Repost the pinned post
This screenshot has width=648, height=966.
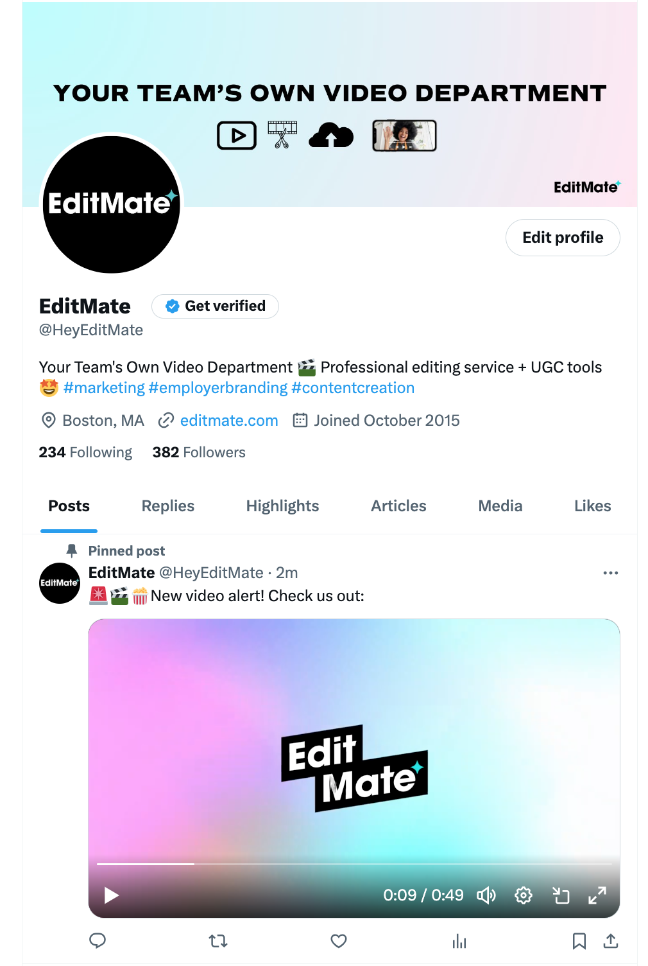click(x=218, y=941)
